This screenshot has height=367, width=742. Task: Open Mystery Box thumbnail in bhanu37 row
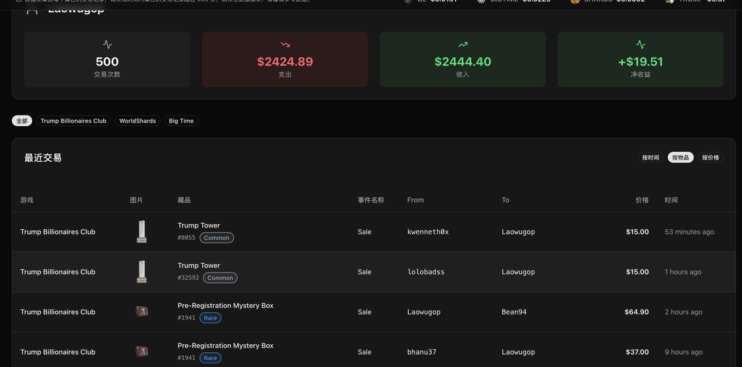(x=142, y=352)
